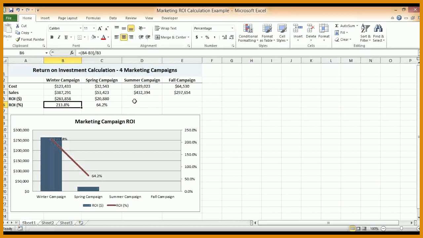
Task: Open the Name Box B6 dropdown arrow
Action: [47, 53]
